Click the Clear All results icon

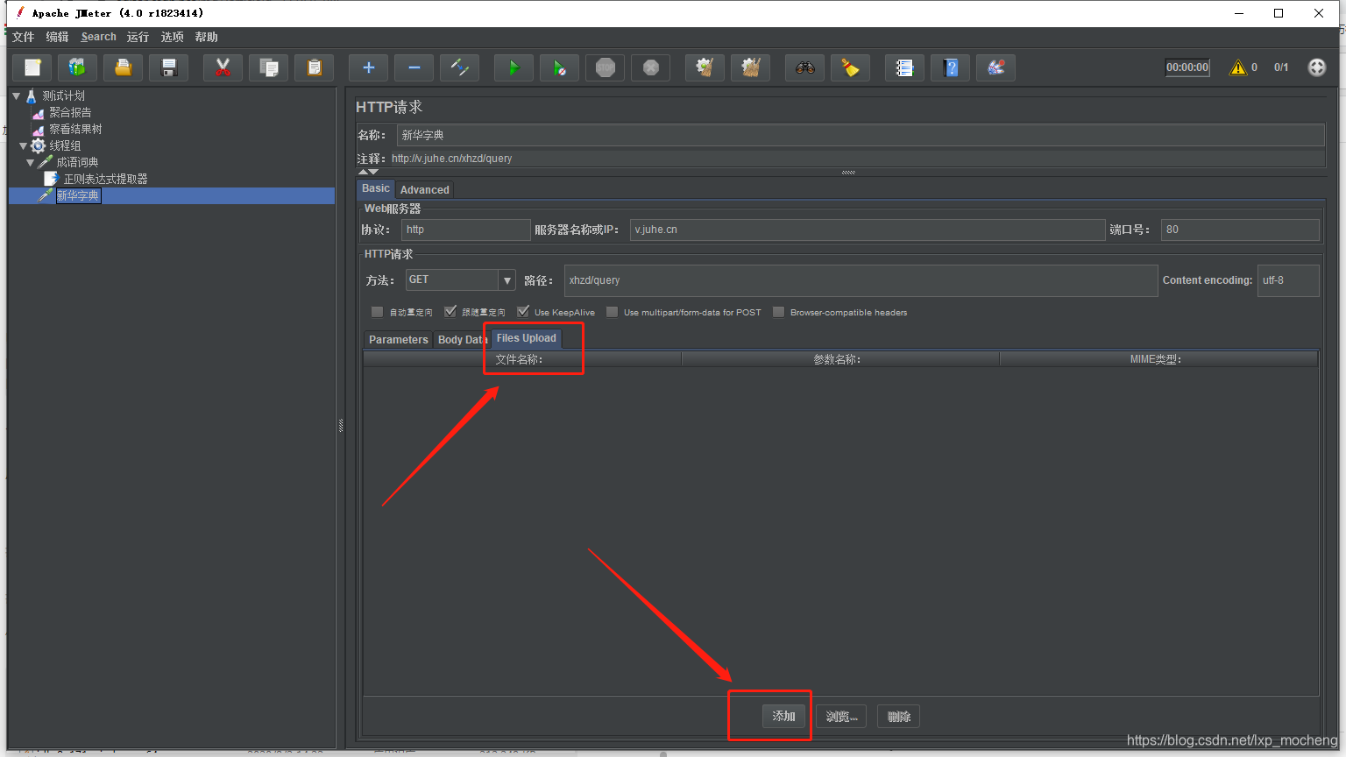tap(751, 67)
